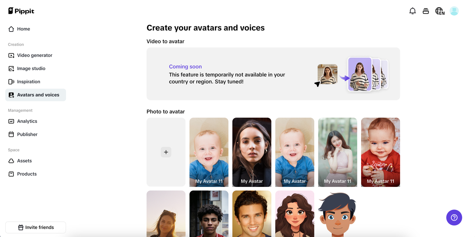Open the Image studio
This screenshot has width=475, height=237.
coord(31,68)
